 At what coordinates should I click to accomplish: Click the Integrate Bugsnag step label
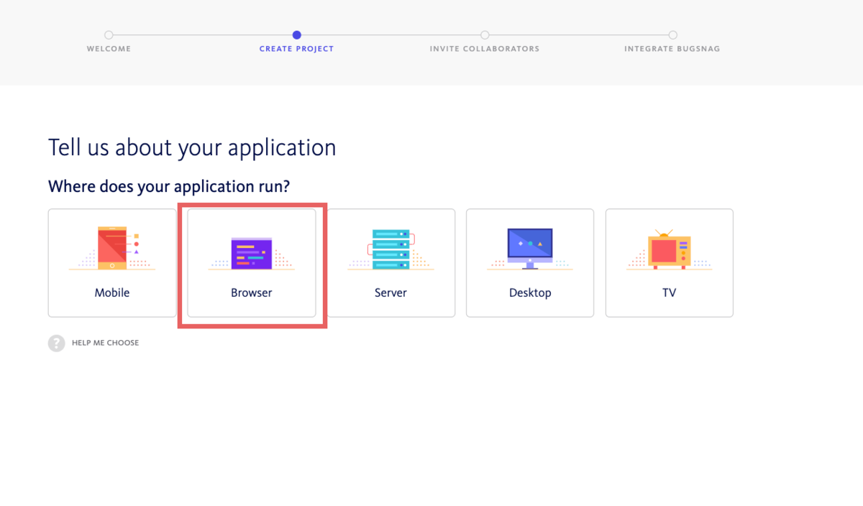pos(672,48)
